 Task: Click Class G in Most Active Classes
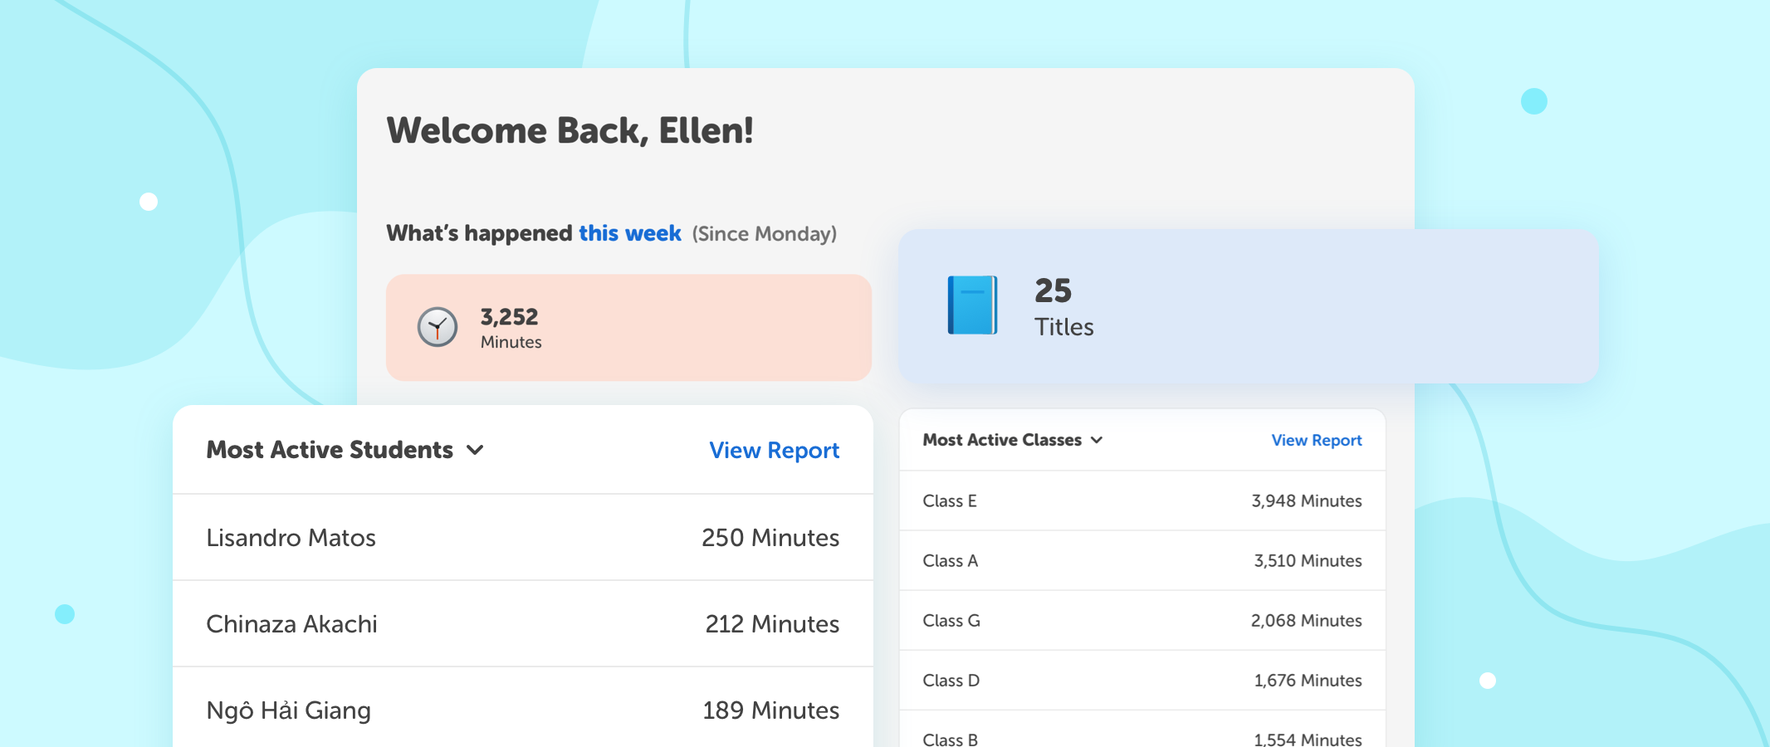point(951,621)
